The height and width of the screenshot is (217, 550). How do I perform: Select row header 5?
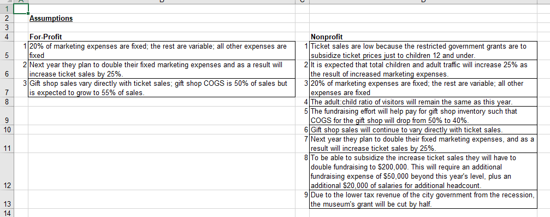tap(7, 51)
